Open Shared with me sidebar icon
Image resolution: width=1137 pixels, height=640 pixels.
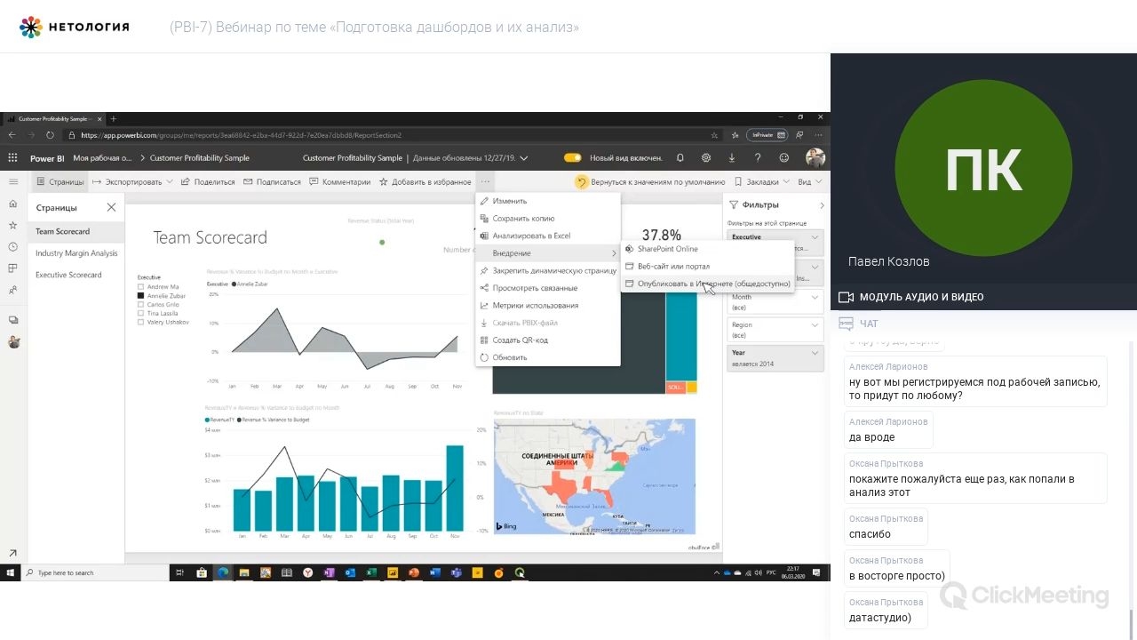(x=12, y=290)
